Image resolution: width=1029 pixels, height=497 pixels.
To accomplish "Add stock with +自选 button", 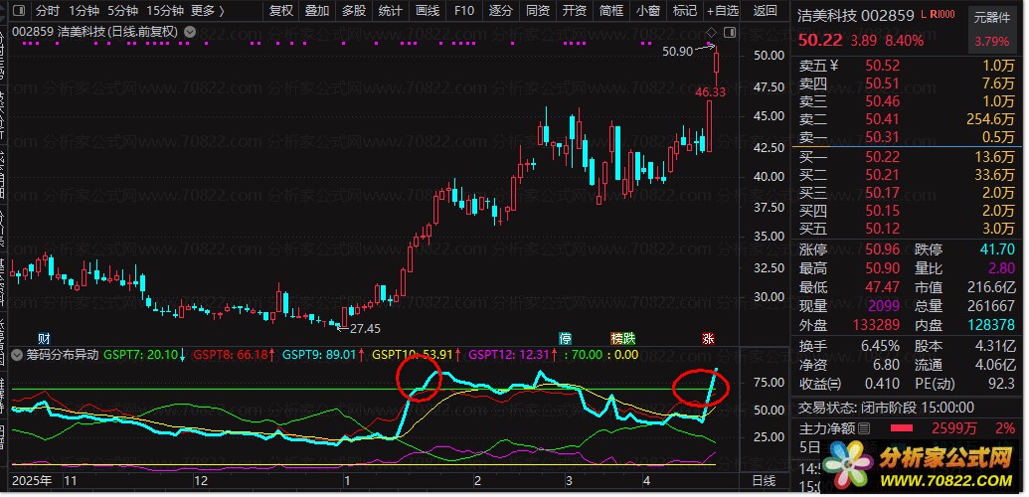I will [723, 11].
